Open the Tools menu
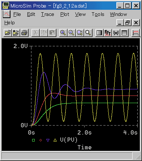This screenshot has height=161, width=142. click(x=98, y=14)
